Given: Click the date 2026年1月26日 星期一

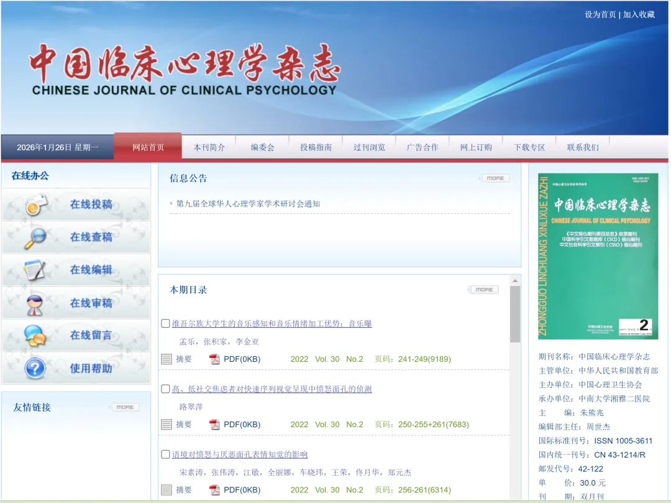Looking at the screenshot, I should click(57, 147).
